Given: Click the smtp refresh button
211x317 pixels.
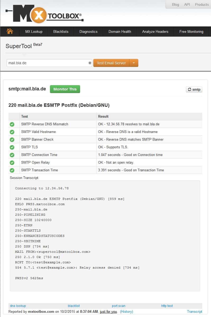Looking at the screenshot, I should (x=194, y=89).
